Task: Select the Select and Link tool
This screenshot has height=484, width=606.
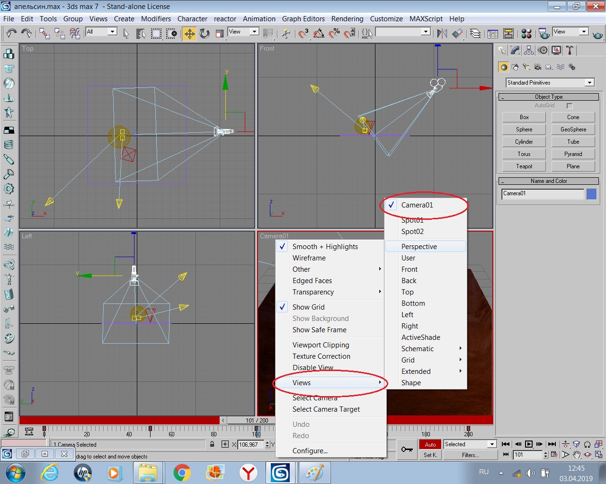Action: coord(45,33)
